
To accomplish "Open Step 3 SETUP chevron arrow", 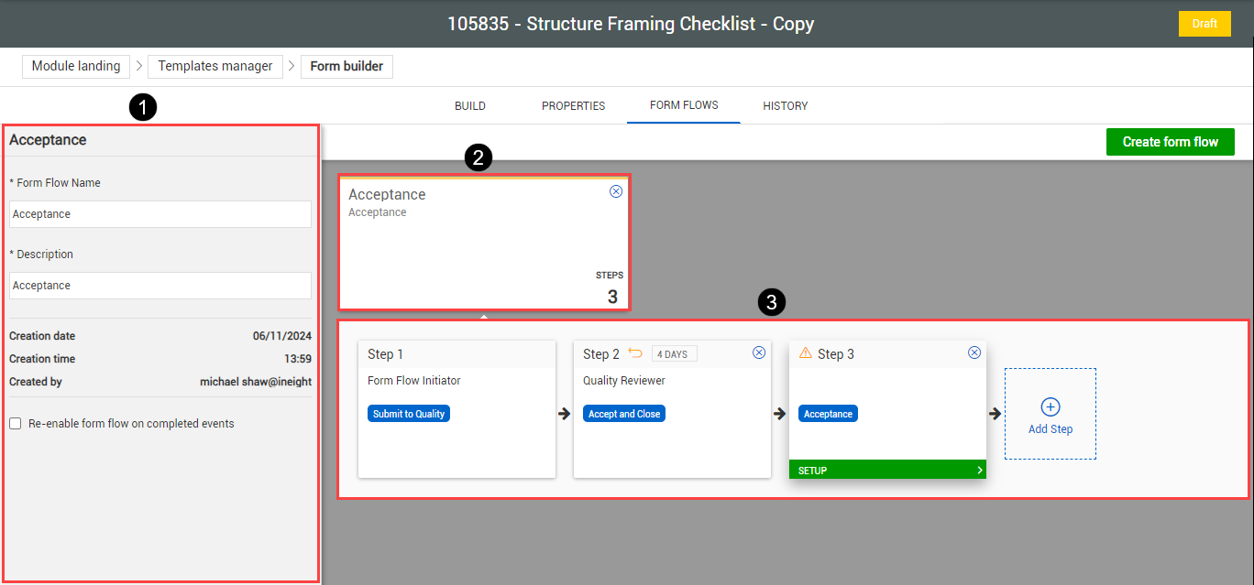I will [x=980, y=471].
